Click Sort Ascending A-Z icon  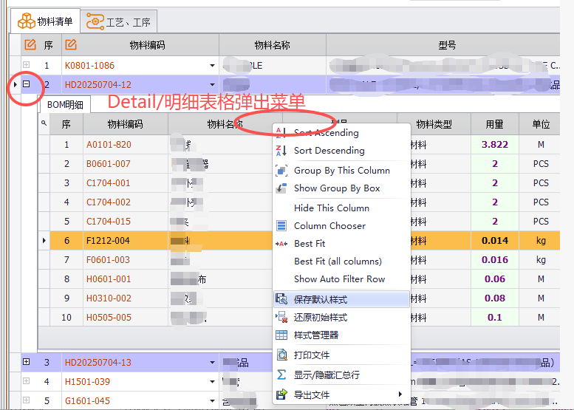pyautogui.click(x=281, y=132)
